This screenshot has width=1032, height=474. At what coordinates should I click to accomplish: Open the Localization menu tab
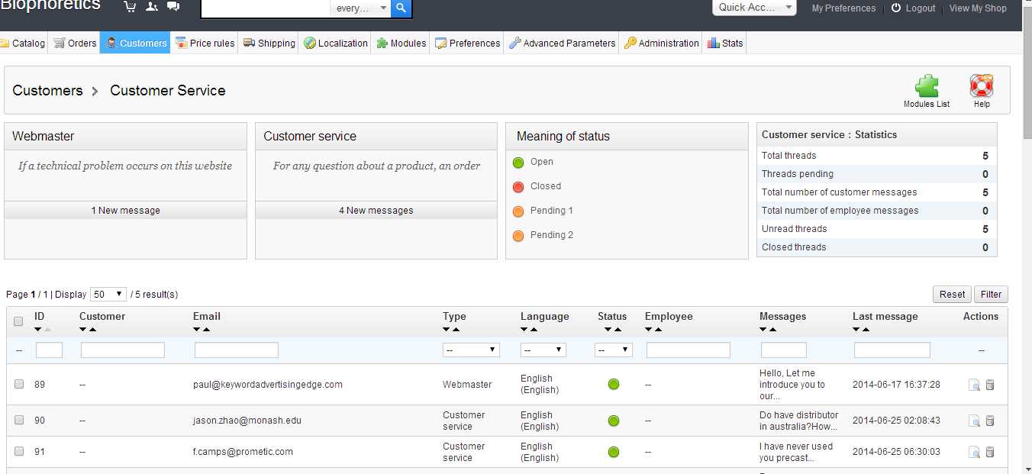(x=336, y=43)
